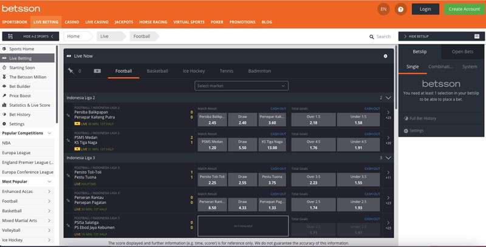Open Casino in top navigation
486x247 pixels.
[72, 22]
